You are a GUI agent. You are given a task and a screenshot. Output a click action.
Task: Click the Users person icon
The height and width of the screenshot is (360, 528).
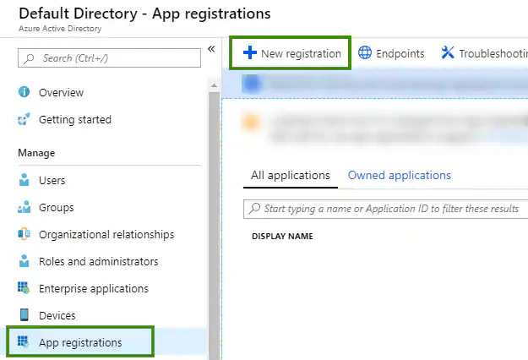click(x=24, y=180)
